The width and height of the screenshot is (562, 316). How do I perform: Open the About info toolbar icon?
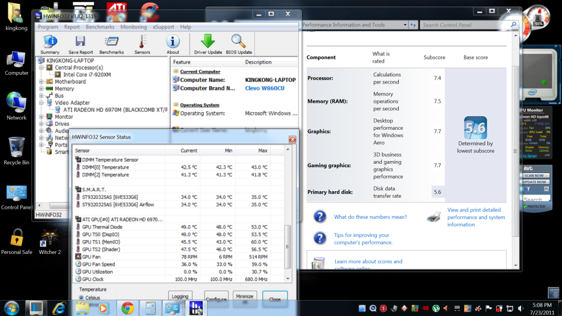pos(173,45)
